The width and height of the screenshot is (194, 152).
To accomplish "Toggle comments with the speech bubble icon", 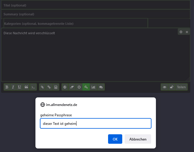I will click(x=101, y=87).
